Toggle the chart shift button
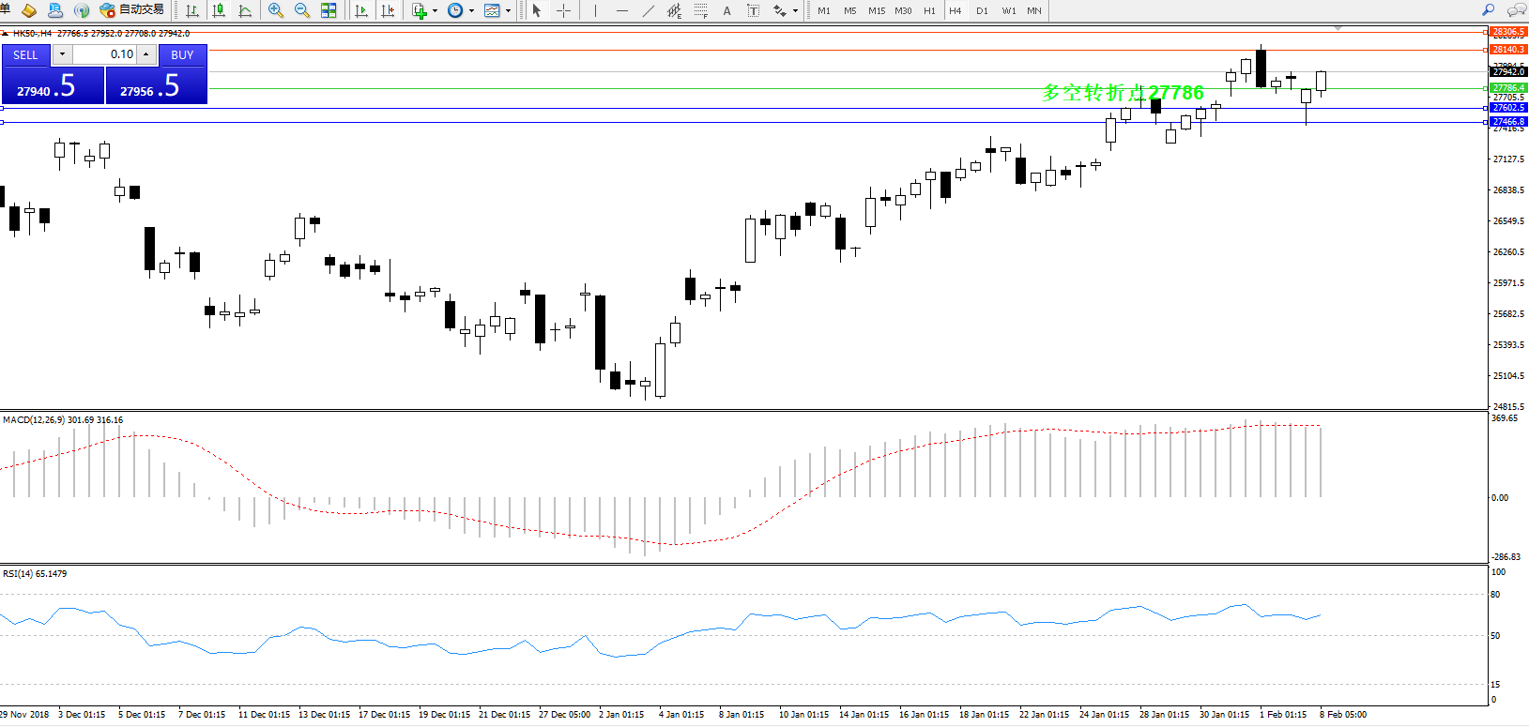The height and width of the screenshot is (727, 1529). 388,10
